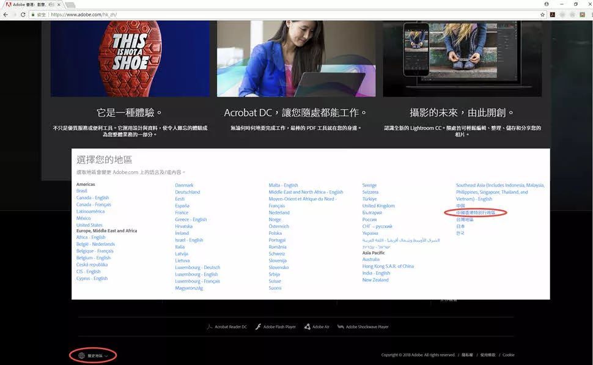Image resolution: width=593 pixels, height=365 pixels.
Task: Bookmark the page with the star icon
Action: 542,15
